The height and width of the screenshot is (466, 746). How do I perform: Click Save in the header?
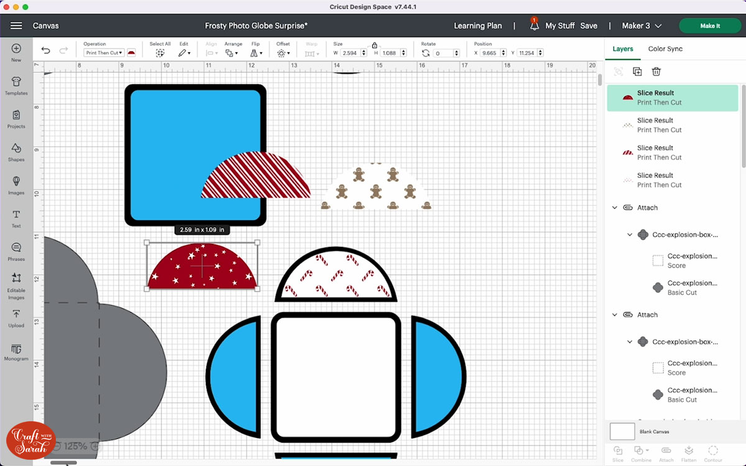point(588,26)
